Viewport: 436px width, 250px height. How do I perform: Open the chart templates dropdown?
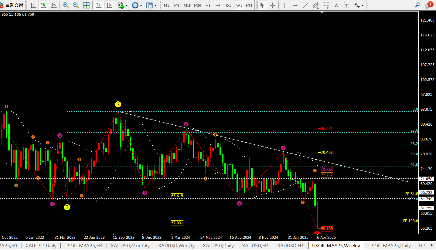click(151, 5)
